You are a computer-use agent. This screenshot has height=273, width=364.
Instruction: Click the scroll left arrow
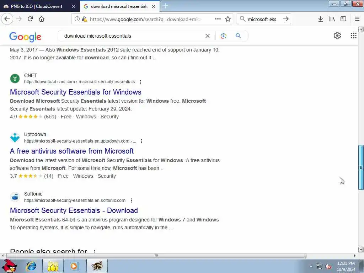pos(2,256)
